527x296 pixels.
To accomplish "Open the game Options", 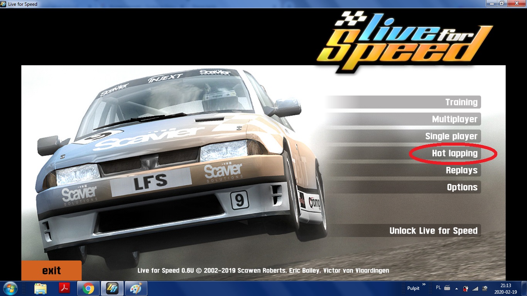I will [x=403, y=187].
